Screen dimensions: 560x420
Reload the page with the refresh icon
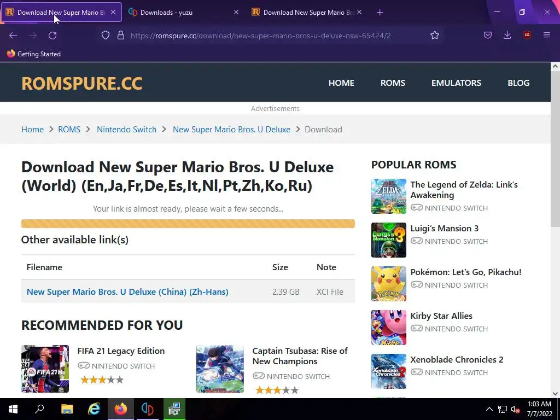(52, 36)
